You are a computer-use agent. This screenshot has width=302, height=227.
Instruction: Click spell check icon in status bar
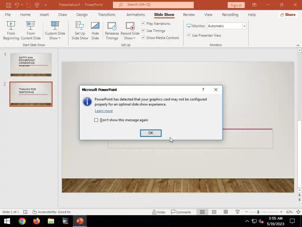click(25, 212)
